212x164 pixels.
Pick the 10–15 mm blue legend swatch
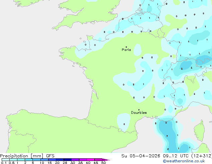(44, 160)
